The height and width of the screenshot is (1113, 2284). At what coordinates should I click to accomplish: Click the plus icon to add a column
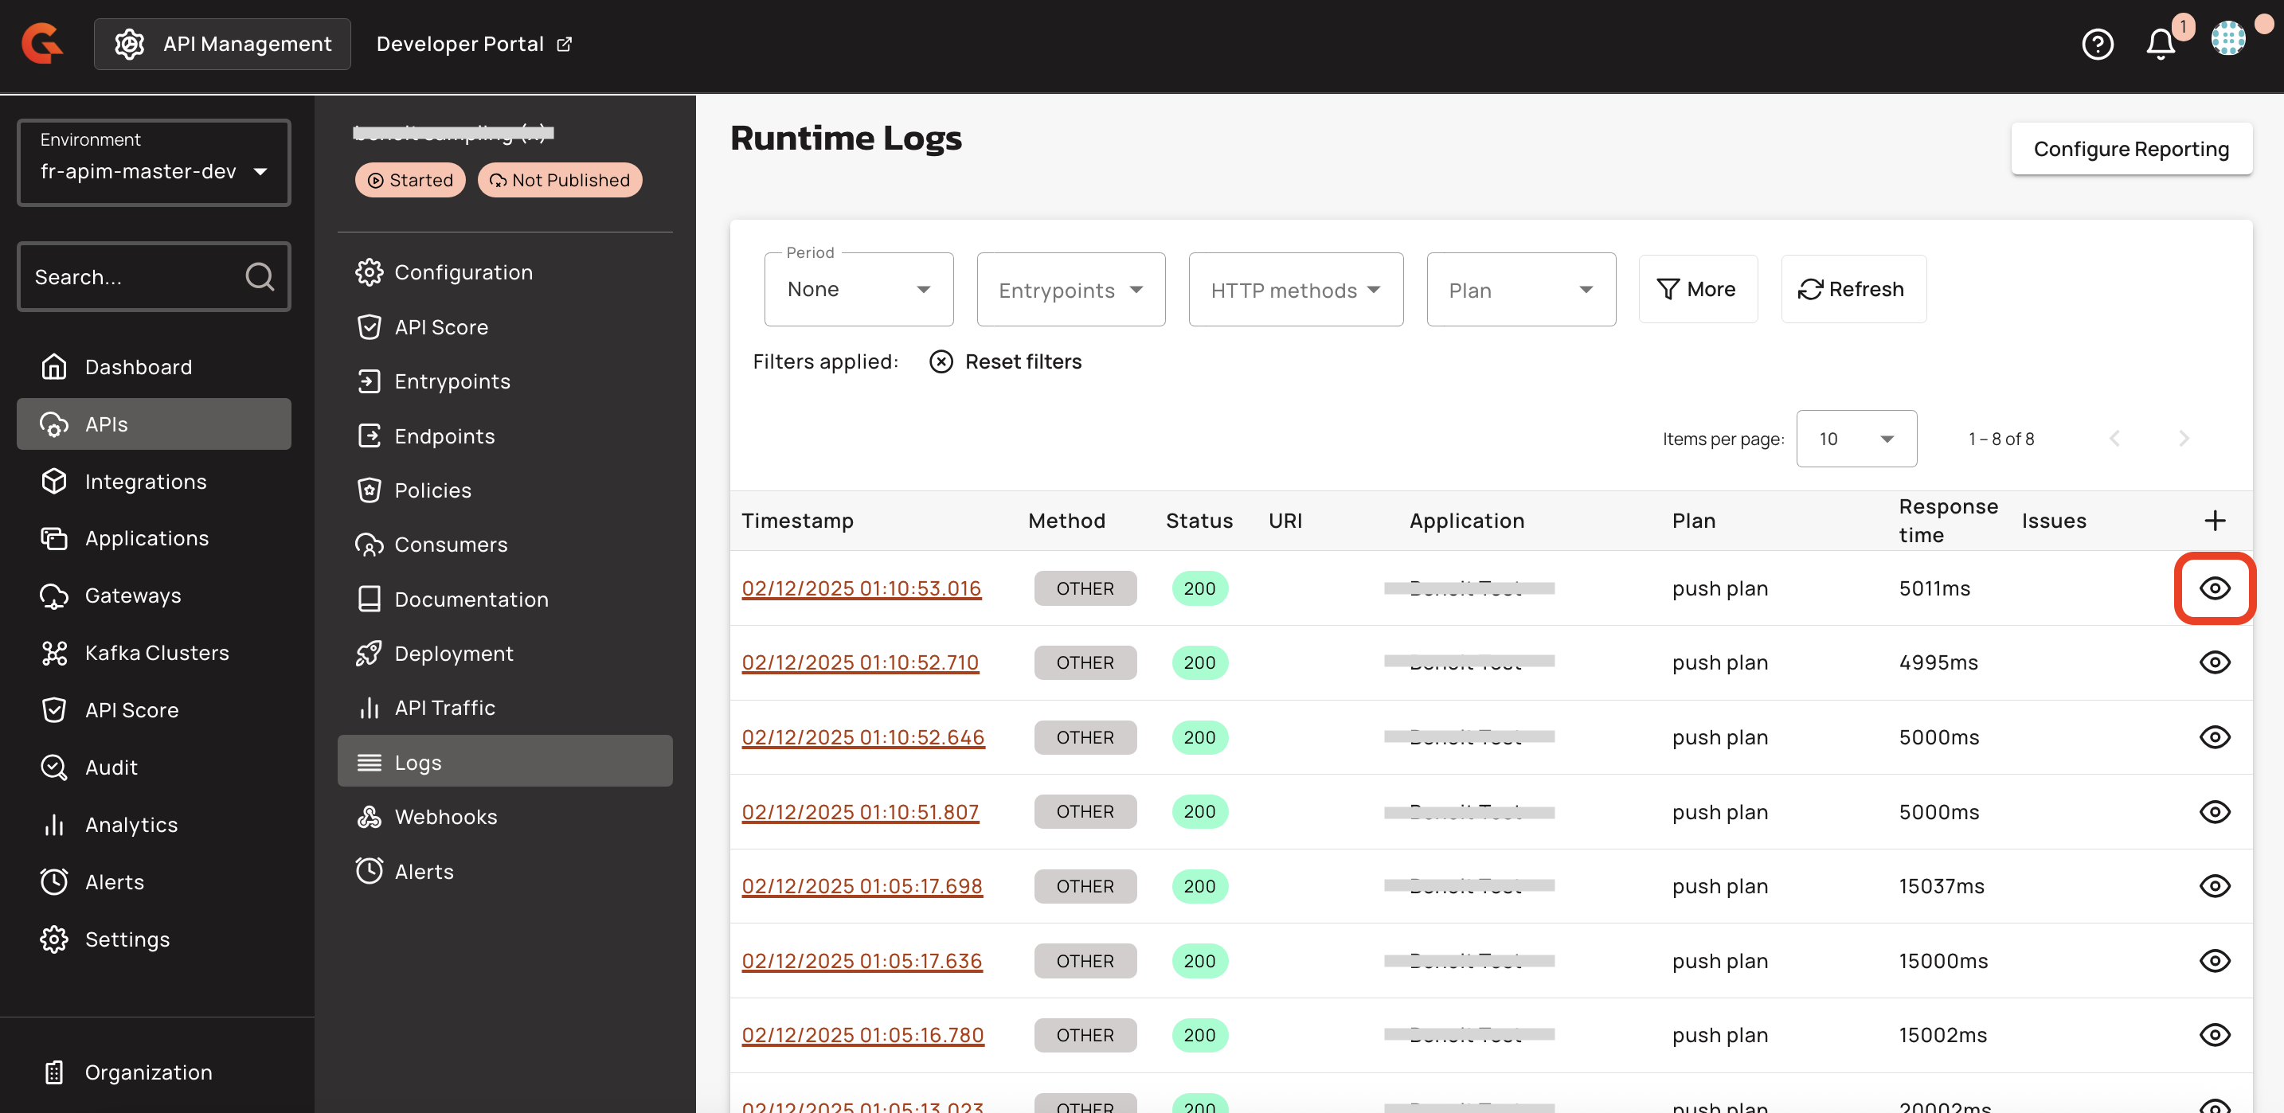2214,520
